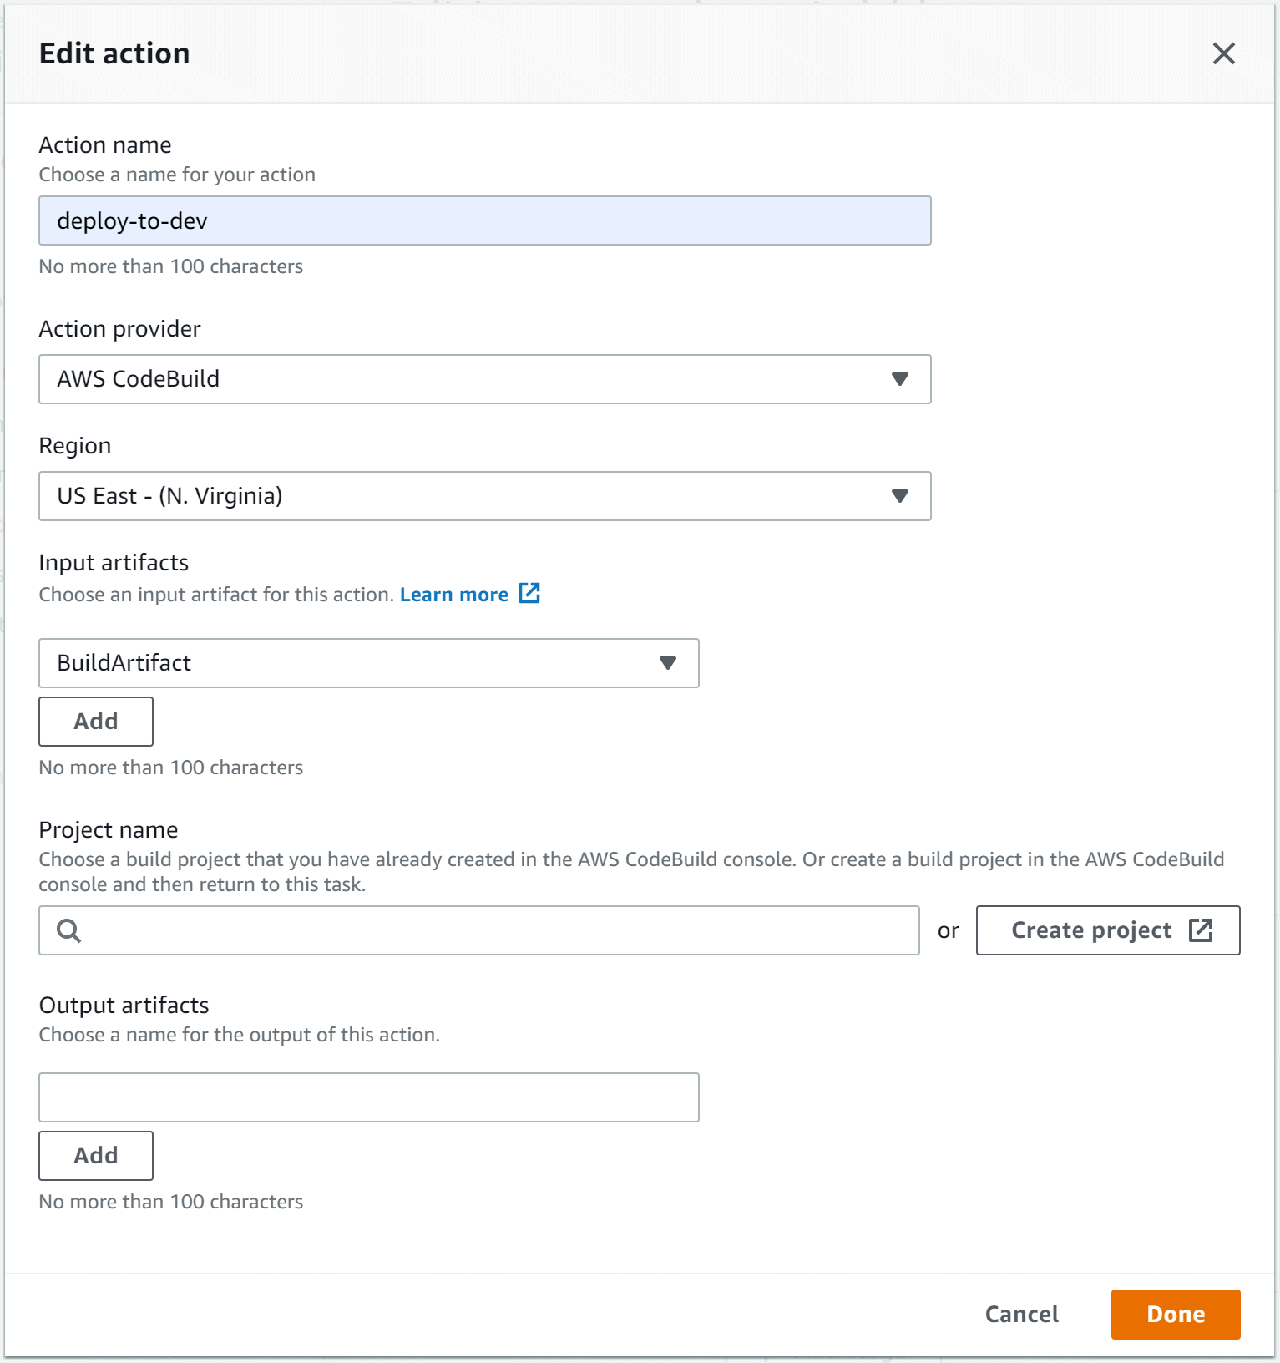This screenshot has width=1280, height=1363.
Task: Add another input artifact
Action: [x=95, y=721]
